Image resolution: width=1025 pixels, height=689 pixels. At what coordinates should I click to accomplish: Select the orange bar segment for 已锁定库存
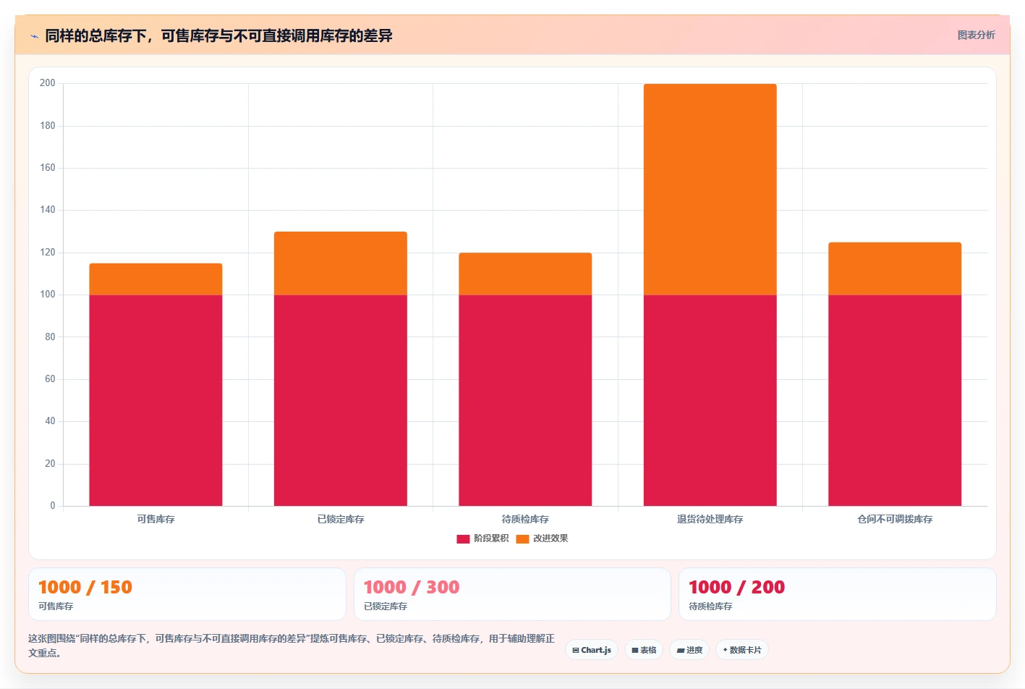(341, 263)
